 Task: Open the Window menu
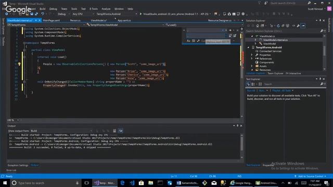pos(119,9)
